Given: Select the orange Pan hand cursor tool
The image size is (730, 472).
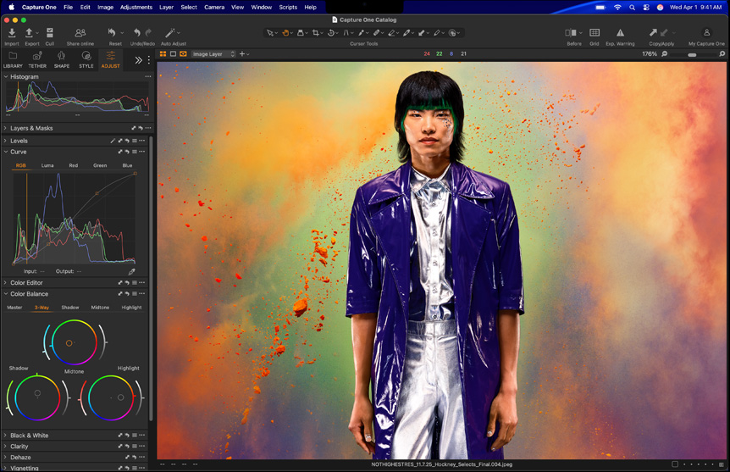Looking at the screenshot, I should tap(286, 33).
